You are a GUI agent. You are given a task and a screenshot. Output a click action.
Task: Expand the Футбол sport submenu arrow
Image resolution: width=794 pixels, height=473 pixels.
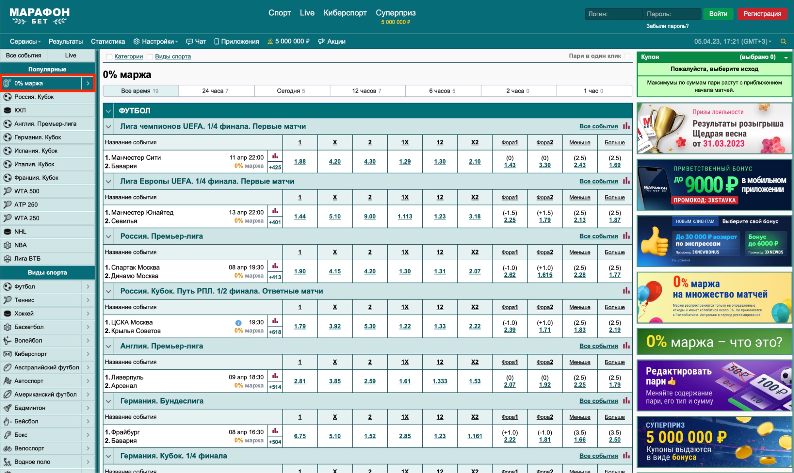pos(88,286)
